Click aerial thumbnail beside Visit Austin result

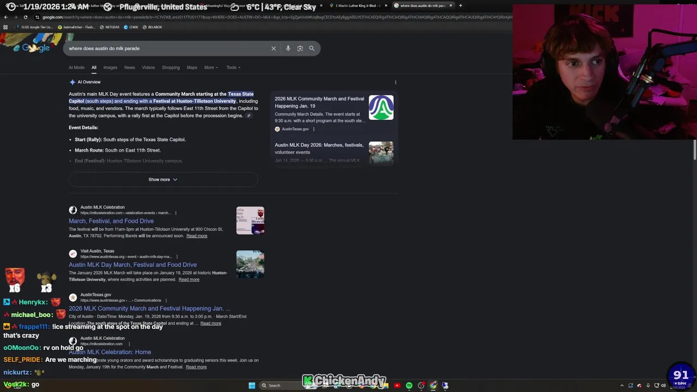tap(250, 264)
